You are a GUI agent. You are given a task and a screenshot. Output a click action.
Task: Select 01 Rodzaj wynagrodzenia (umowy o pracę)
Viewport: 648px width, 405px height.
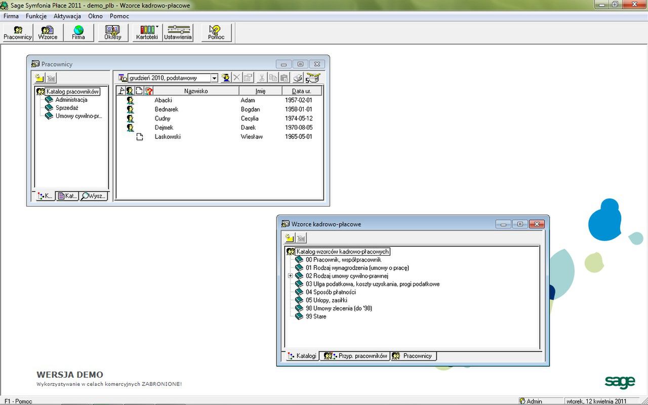357,268
